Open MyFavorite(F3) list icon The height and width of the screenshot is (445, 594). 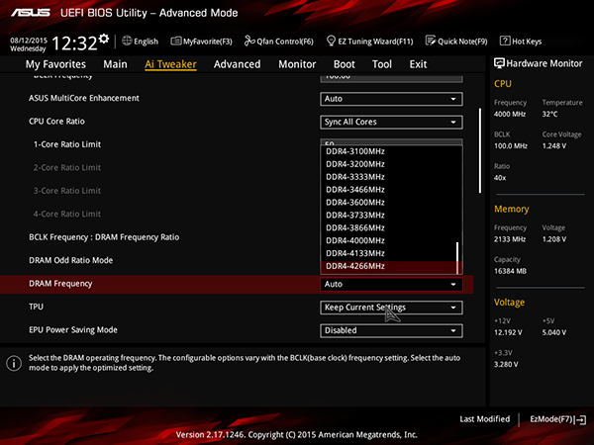[x=176, y=41]
